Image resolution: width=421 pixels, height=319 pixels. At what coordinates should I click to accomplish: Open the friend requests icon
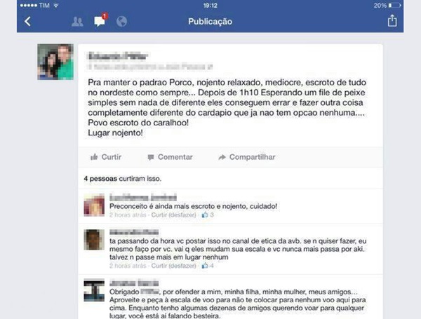coord(77,22)
